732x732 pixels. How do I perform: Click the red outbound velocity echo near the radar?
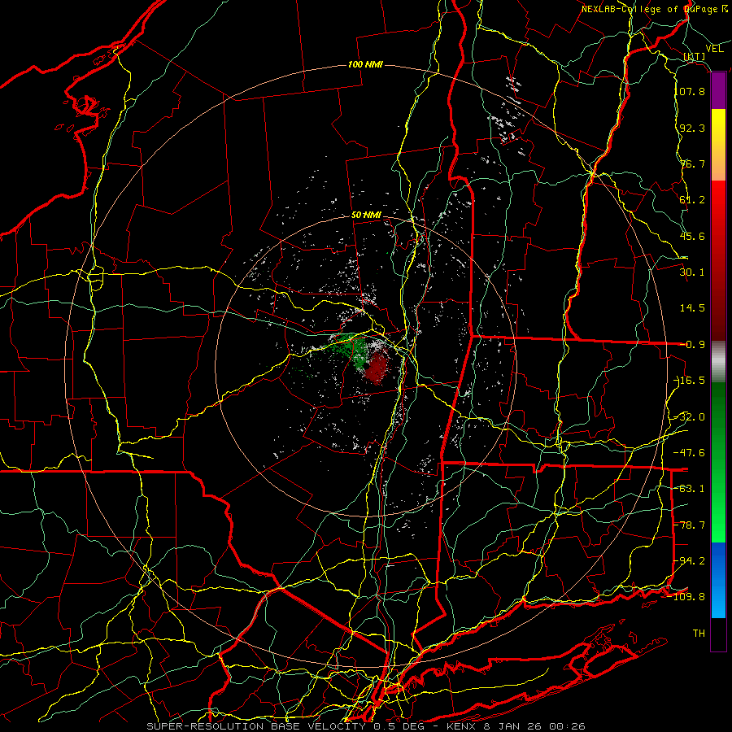pos(377,367)
